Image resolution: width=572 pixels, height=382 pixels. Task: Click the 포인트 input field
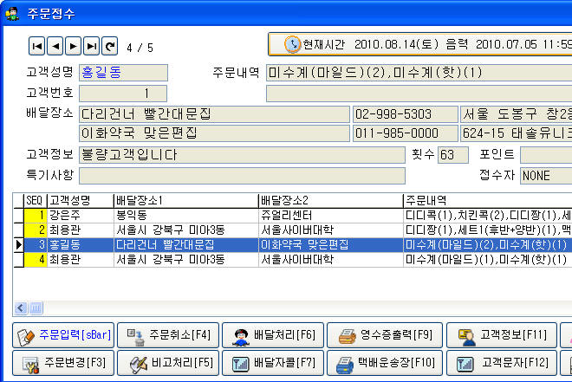pyautogui.click(x=546, y=155)
